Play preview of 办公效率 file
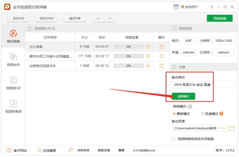 [148, 47]
